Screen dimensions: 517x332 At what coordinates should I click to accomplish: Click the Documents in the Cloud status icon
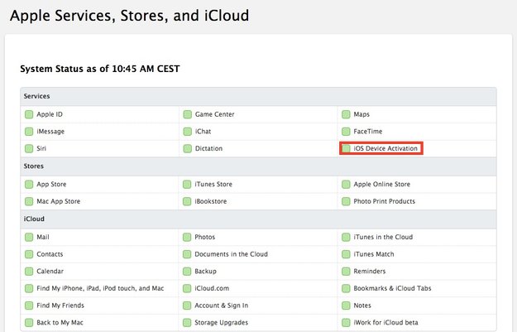[x=187, y=254]
